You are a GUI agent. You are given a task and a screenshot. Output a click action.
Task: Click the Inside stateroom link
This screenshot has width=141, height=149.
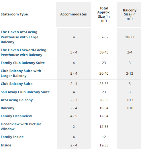[6, 145]
